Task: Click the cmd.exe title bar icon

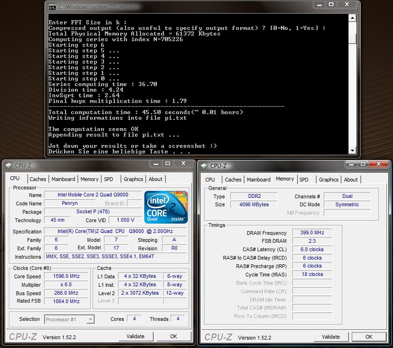Action: click(x=52, y=7)
